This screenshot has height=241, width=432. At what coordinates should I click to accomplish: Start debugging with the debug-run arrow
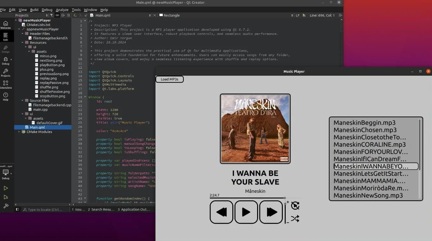click(6, 197)
